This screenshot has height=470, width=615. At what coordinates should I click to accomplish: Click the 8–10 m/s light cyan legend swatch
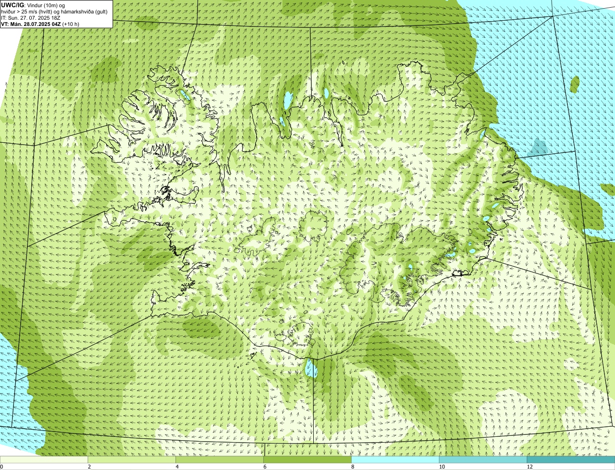(x=395, y=459)
